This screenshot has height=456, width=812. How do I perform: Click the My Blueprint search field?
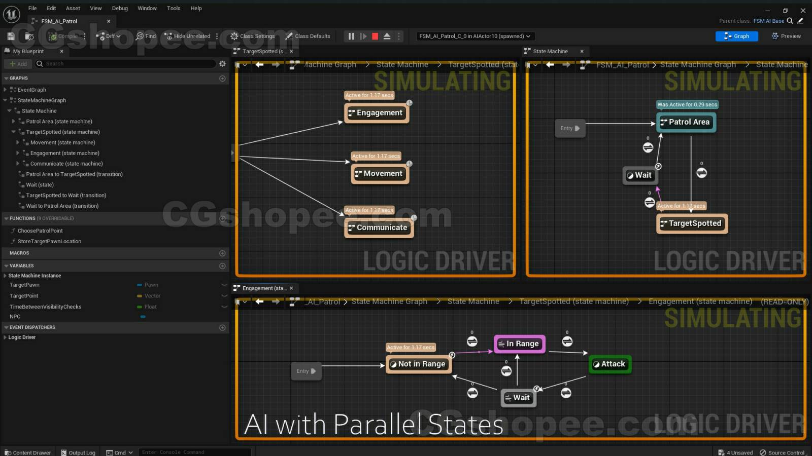(x=125, y=64)
